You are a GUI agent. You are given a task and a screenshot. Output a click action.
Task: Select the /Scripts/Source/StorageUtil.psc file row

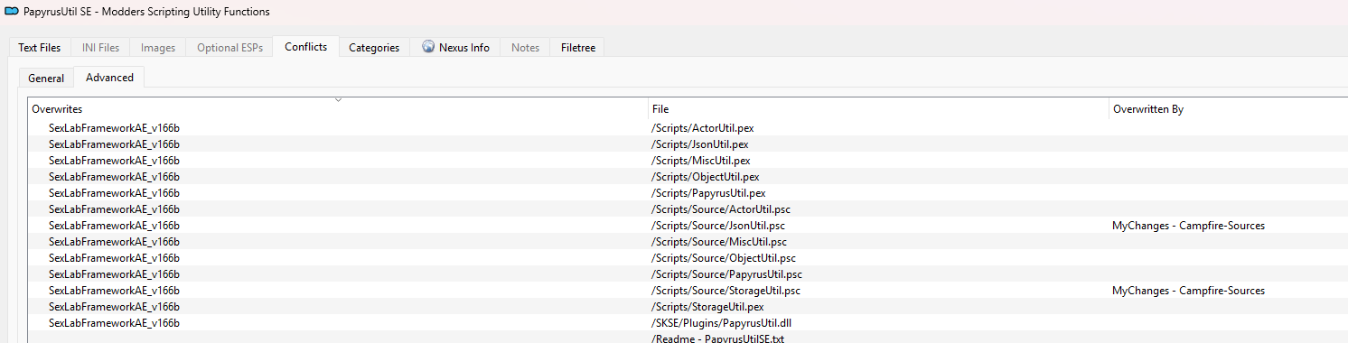click(x=688, y=291)
